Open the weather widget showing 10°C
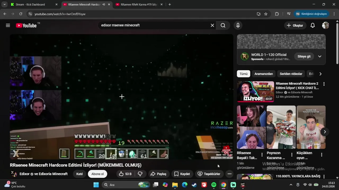 point(15,184)
